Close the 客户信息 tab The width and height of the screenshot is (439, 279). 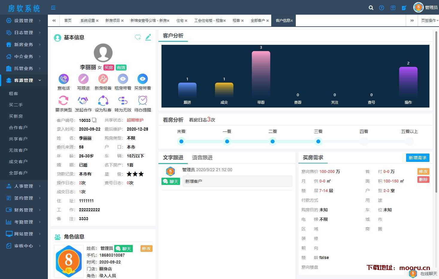(x=292, y=21)
